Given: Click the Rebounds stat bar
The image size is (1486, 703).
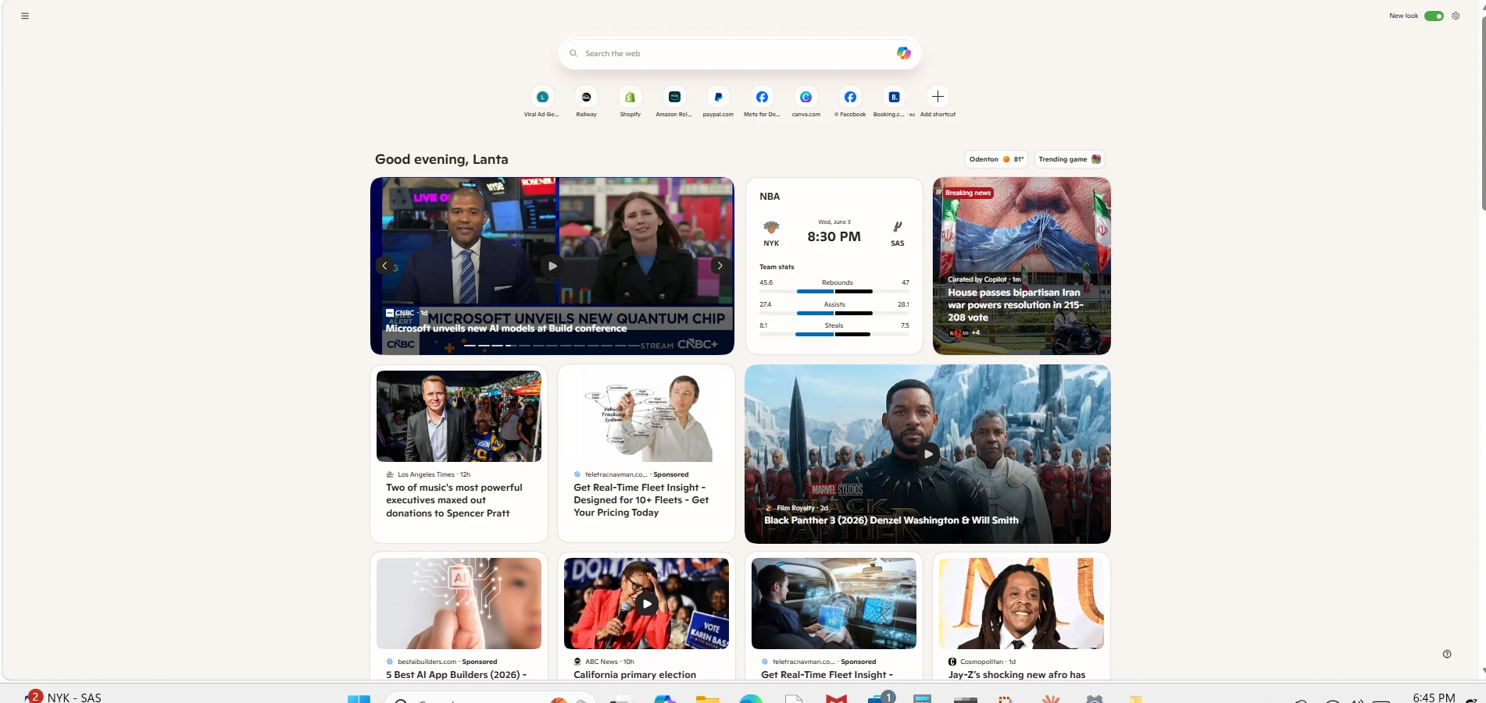Looking at the screenshot, I should pyautogui.click(x=834, y=291).
